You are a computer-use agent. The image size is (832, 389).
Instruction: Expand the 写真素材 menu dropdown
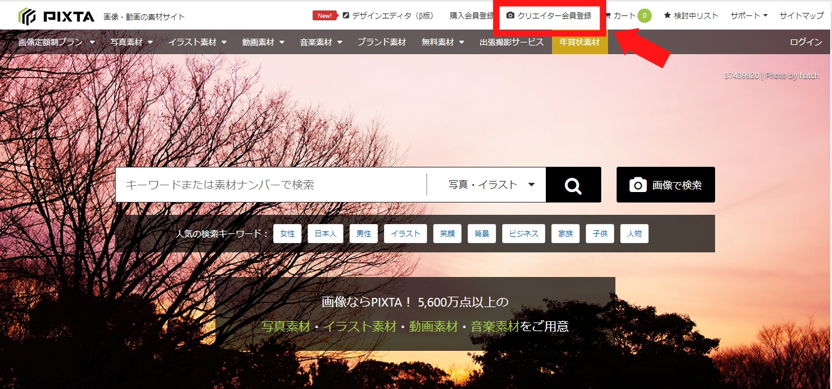coord(130,42)
